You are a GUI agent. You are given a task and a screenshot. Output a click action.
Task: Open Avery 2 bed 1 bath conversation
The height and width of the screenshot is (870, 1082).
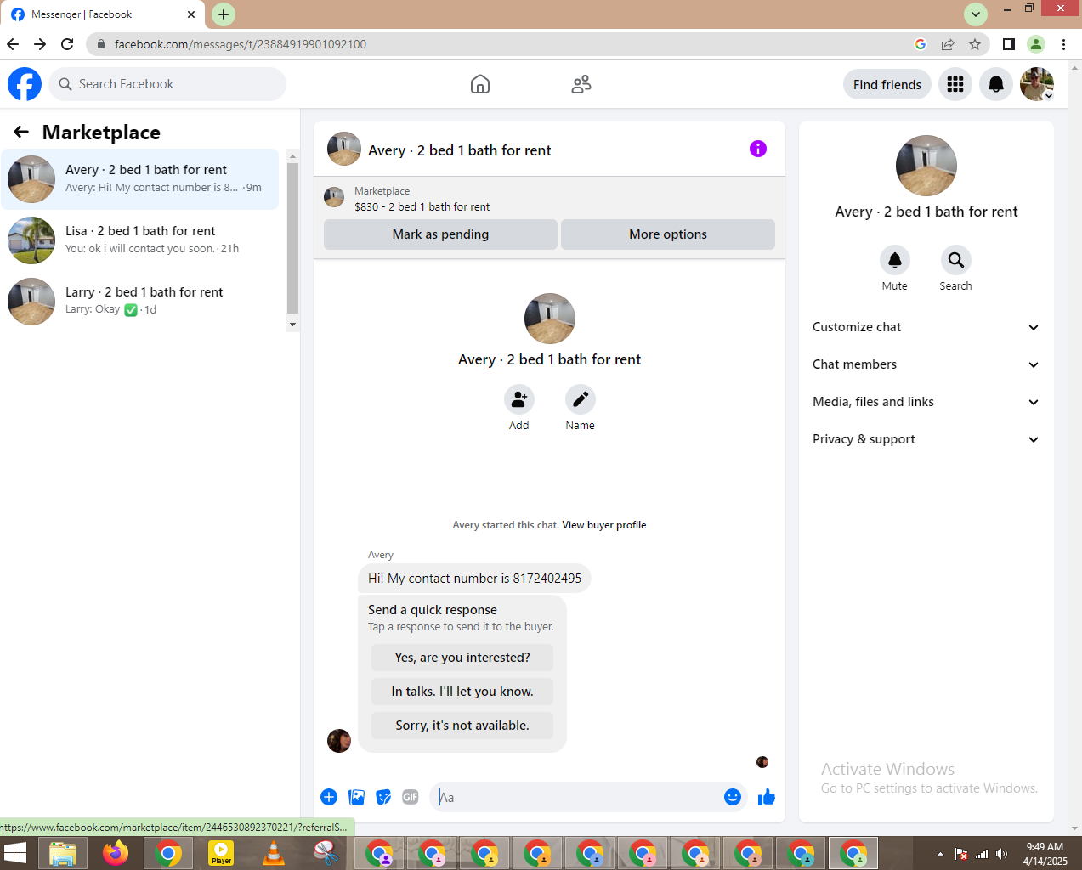coord(140,179)
